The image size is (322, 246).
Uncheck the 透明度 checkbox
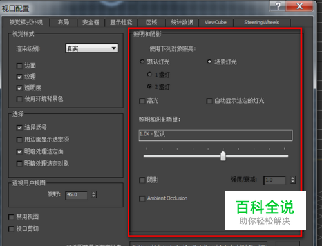pyautogui.click(x=19, y=88)
